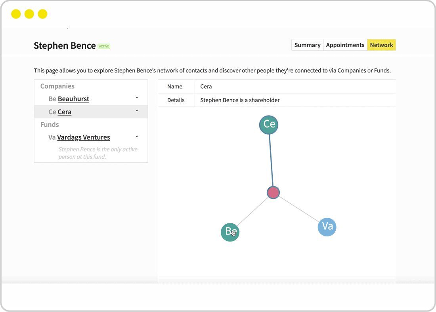
Task: Open the Beauhurst company link
Action: [x=73, y=99]
